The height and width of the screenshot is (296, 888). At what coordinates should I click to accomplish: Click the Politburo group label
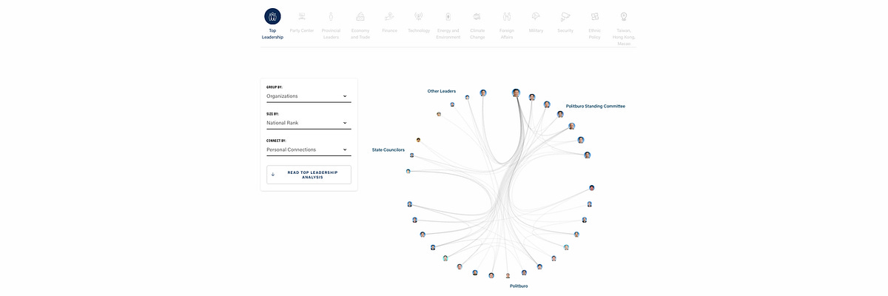519,286
